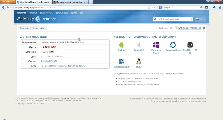Choose the Samsung Bada app icon
Image resolution: width=223 pixels, height=120 pixels.
pyautogui.click(x=173, y=45)
